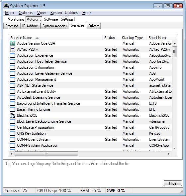Click the Adobe Version Cue CS4 service icon

click(x=13, y=43)
